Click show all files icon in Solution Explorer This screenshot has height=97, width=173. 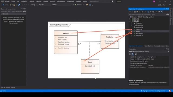(x=153, y=12)
